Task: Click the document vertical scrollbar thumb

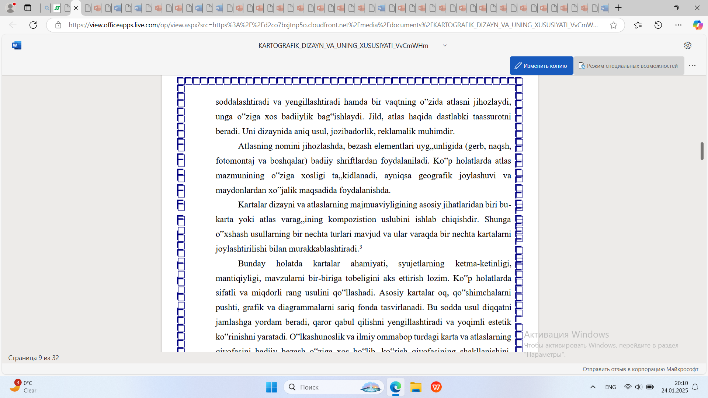Action: pos(702,151)
